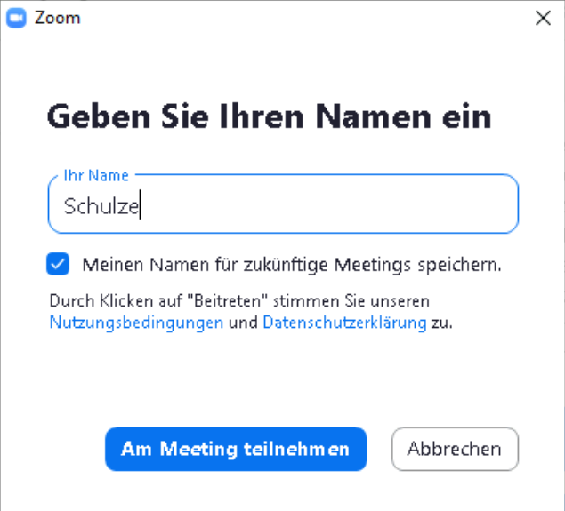Uncheck the save name for future meetings checkbox
Screen dimensions: 565x511
pyautogui.click(x=60, y=263)
